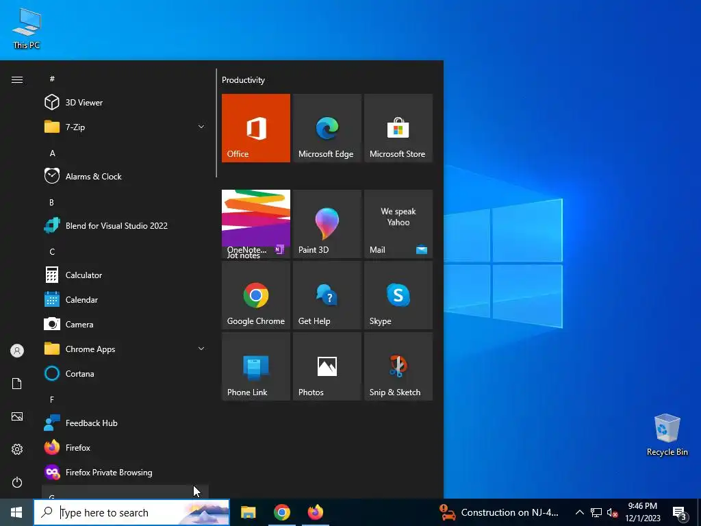Open the OneNote tile

(x=256, y=224)
